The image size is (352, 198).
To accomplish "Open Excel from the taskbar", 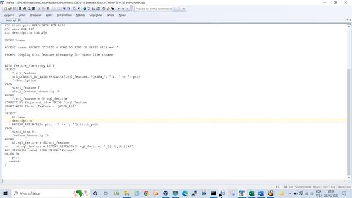I will coord(251,193).
